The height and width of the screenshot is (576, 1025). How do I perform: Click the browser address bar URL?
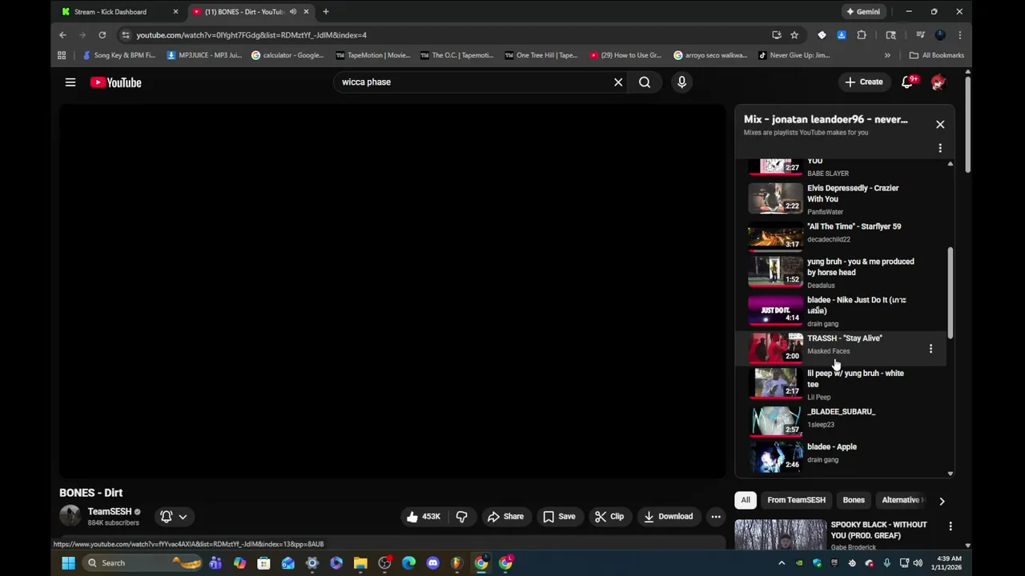(x=251, y=35)
